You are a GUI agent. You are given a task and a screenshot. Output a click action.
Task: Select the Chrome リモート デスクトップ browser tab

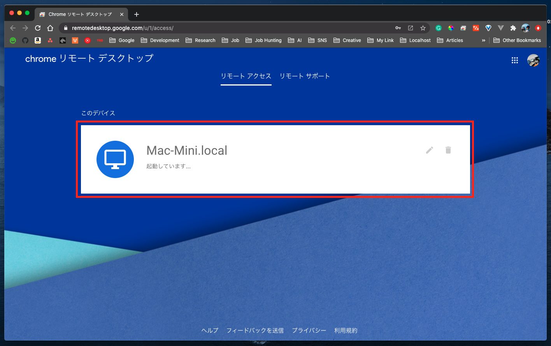click(81, 14)
